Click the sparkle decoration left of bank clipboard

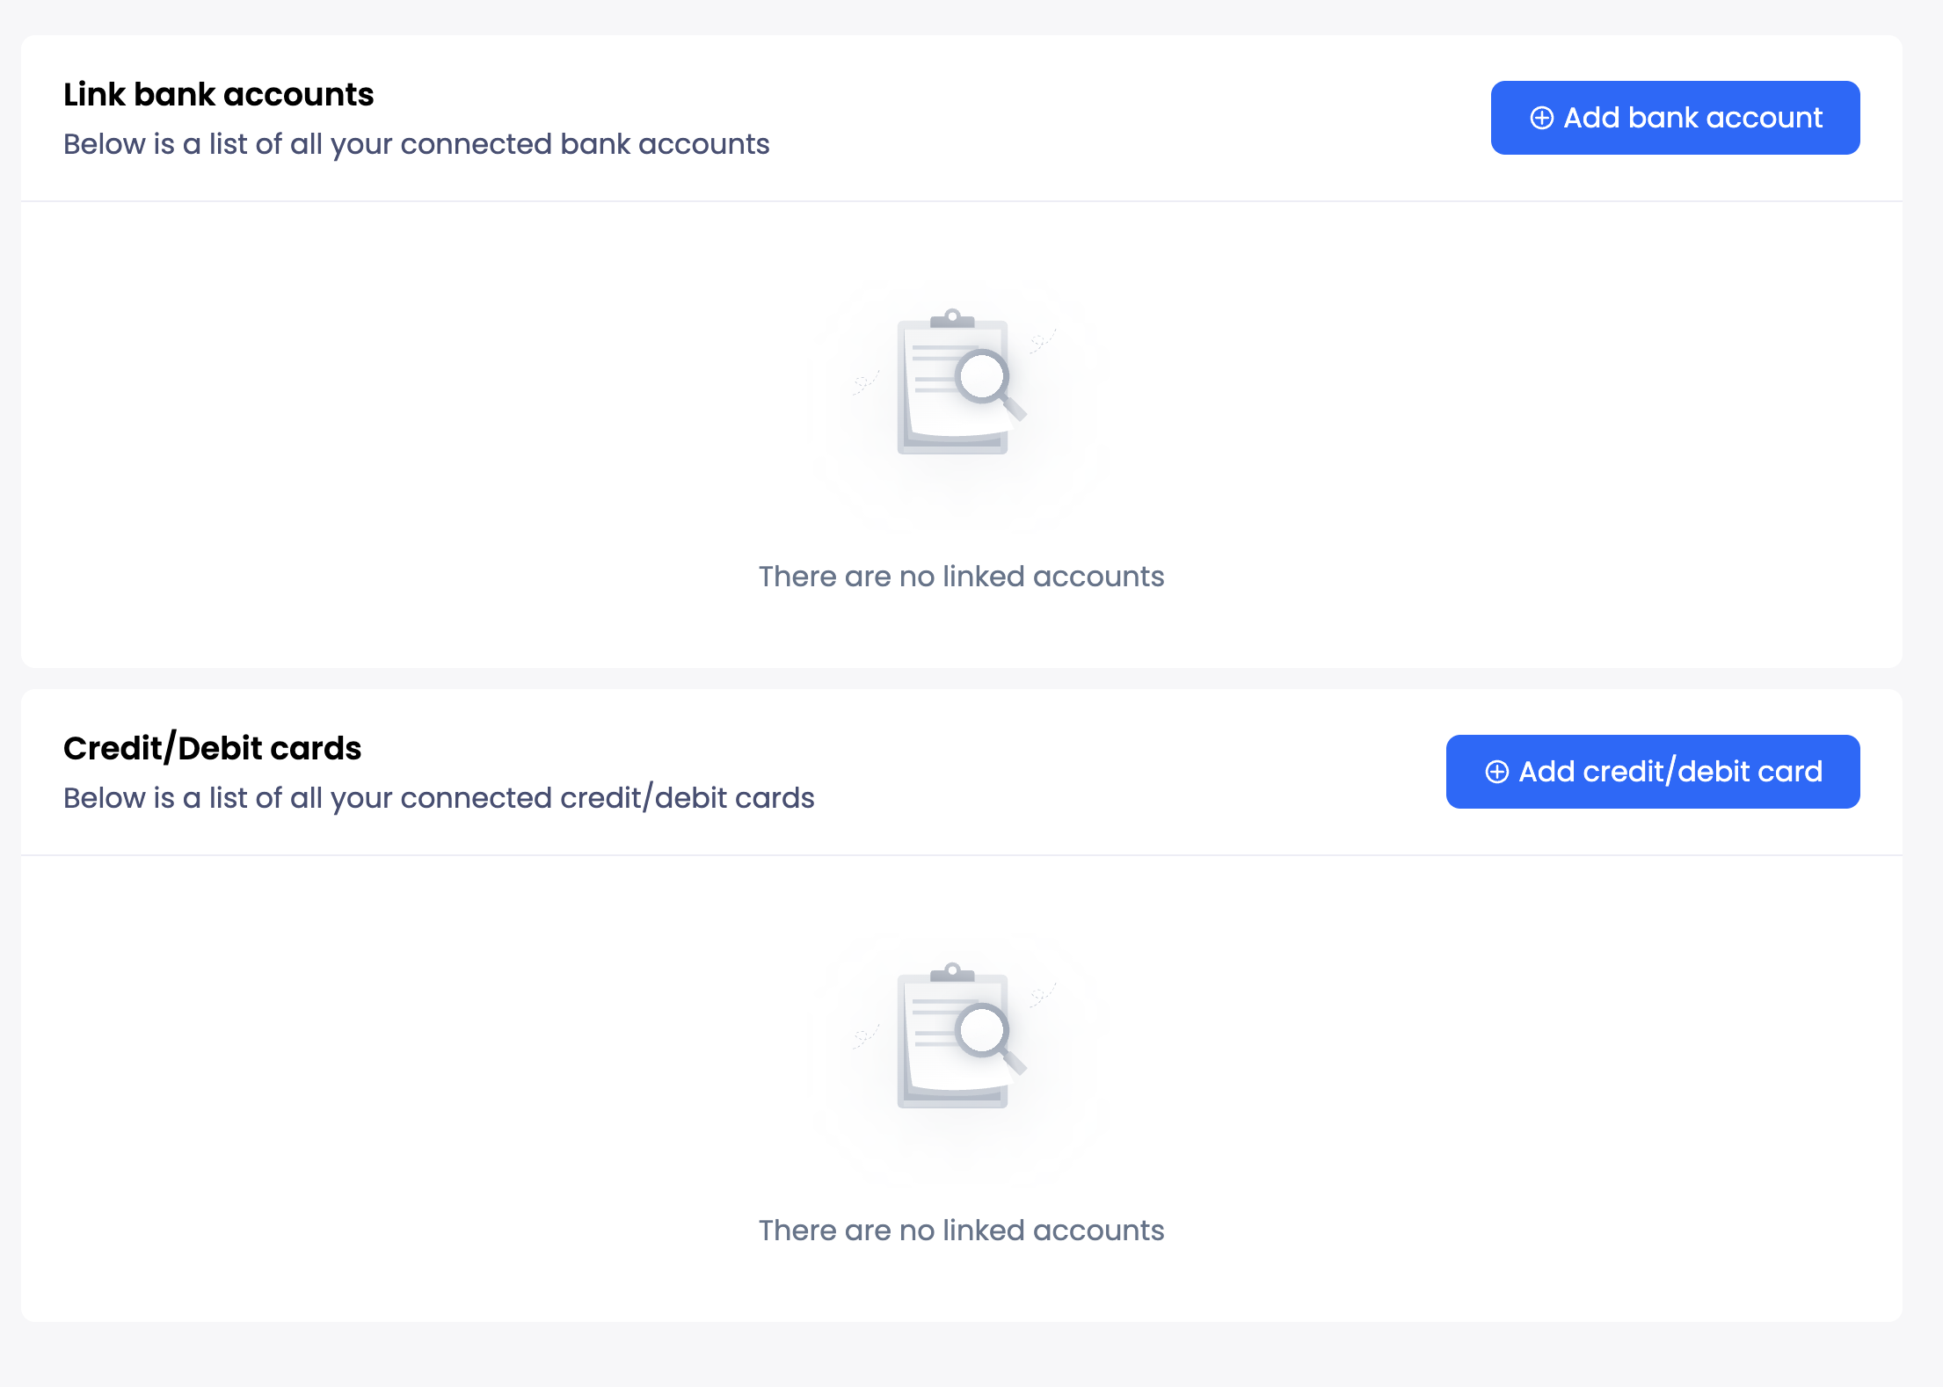865,382
